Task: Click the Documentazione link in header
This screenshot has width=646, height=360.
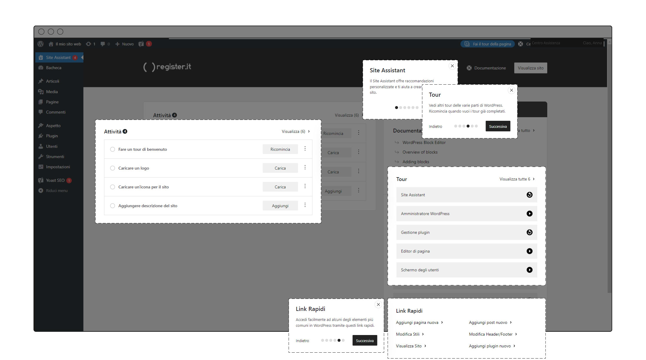Action: pyautogui.click(x=486, y=68)
